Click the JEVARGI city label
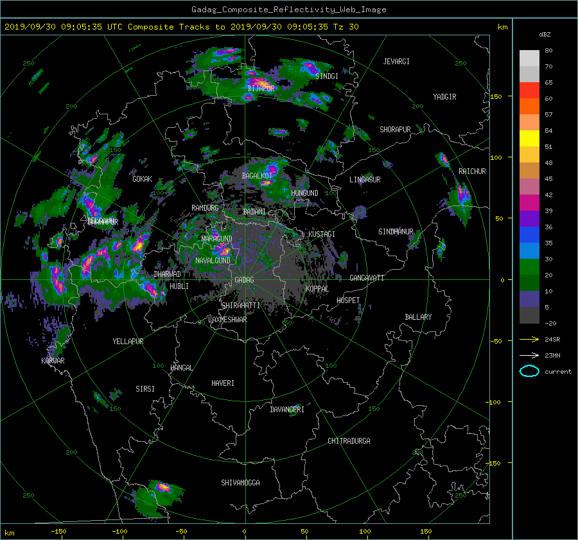 tap(396, 62)
